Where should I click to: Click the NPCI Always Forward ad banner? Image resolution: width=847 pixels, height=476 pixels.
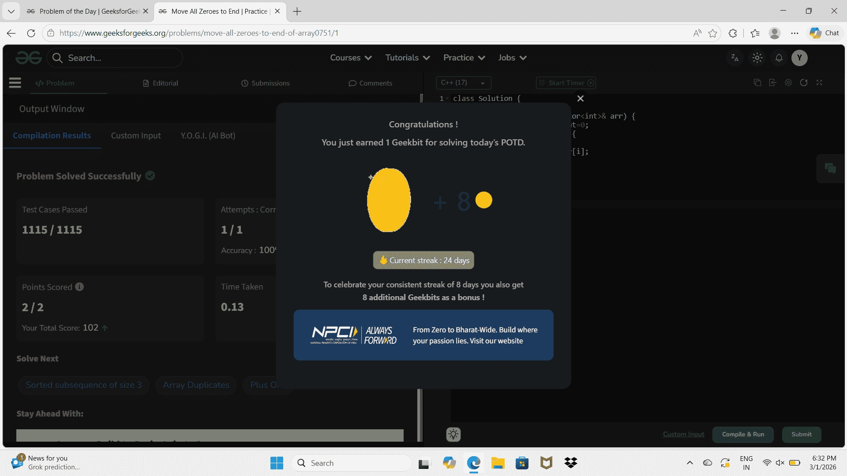click(x=423, y=335)
